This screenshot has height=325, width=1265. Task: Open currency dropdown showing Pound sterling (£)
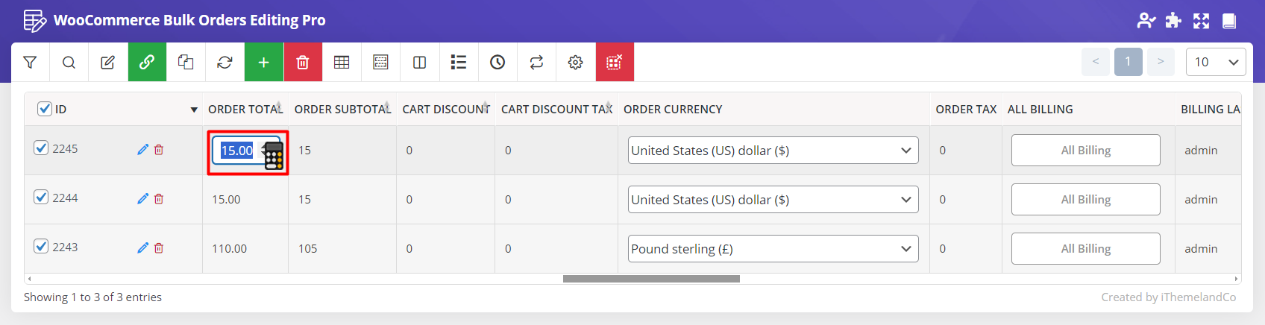(x=773, y=249)
